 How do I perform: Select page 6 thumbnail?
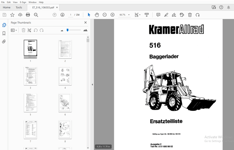click(65, 103)
